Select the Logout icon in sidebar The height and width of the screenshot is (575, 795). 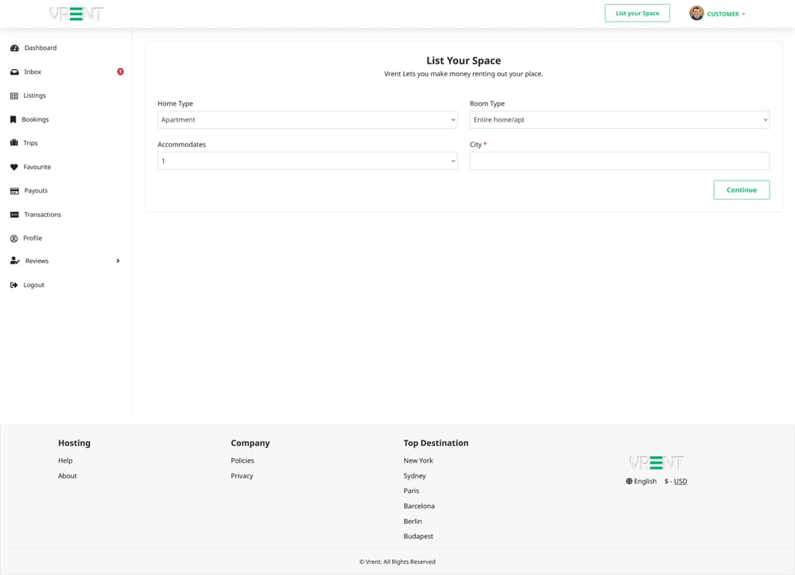14,285
